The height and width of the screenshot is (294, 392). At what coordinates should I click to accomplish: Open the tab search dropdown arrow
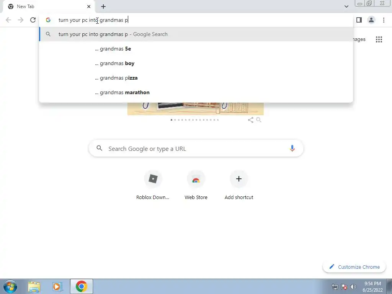coord(346,7)
